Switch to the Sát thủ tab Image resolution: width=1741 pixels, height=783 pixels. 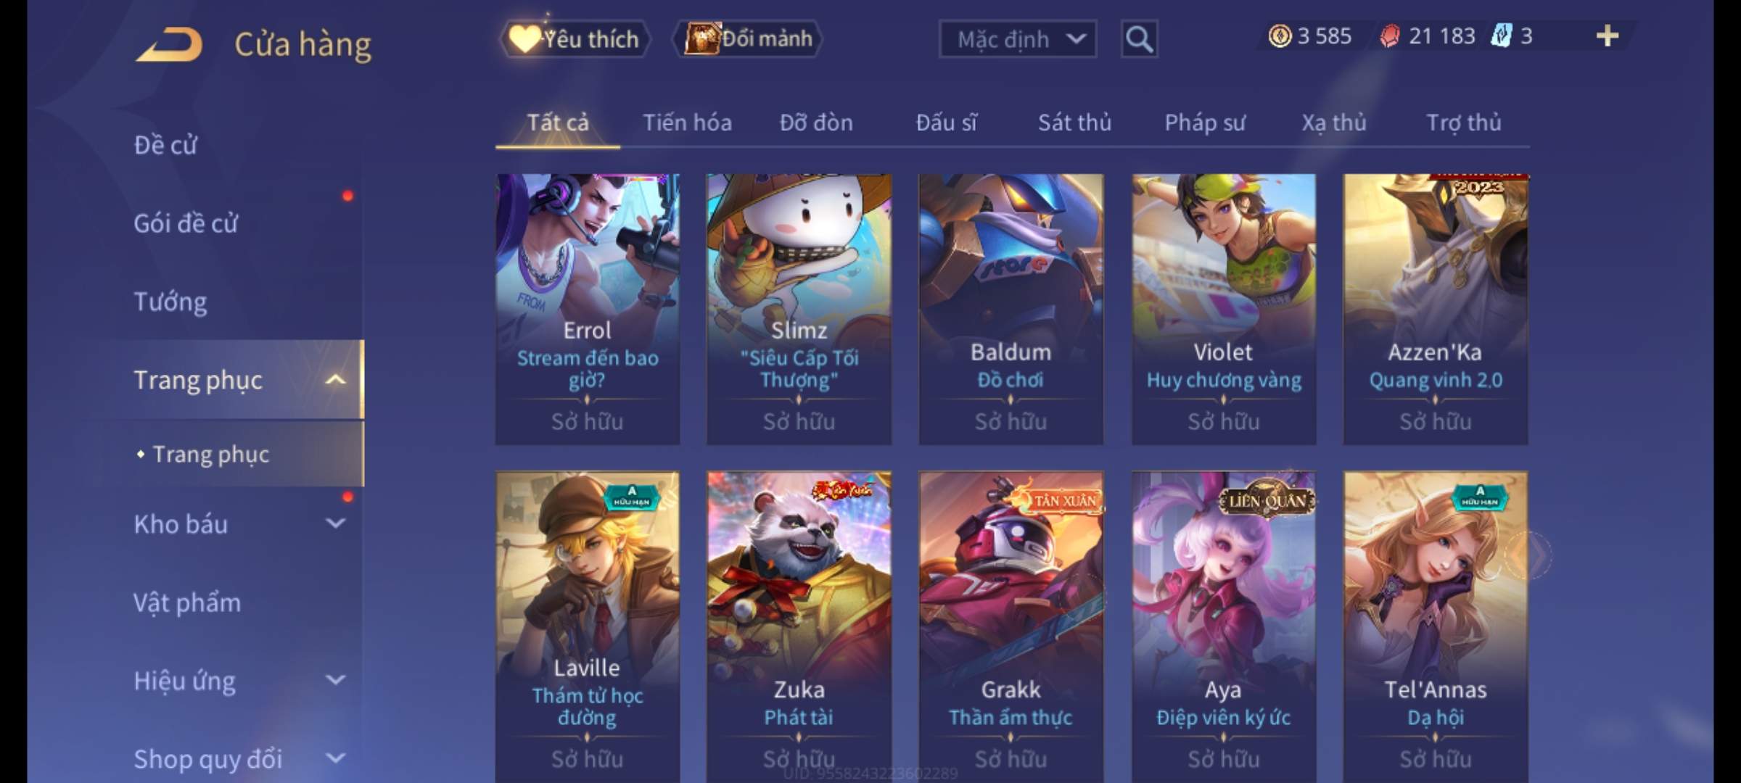[1074, 123]
